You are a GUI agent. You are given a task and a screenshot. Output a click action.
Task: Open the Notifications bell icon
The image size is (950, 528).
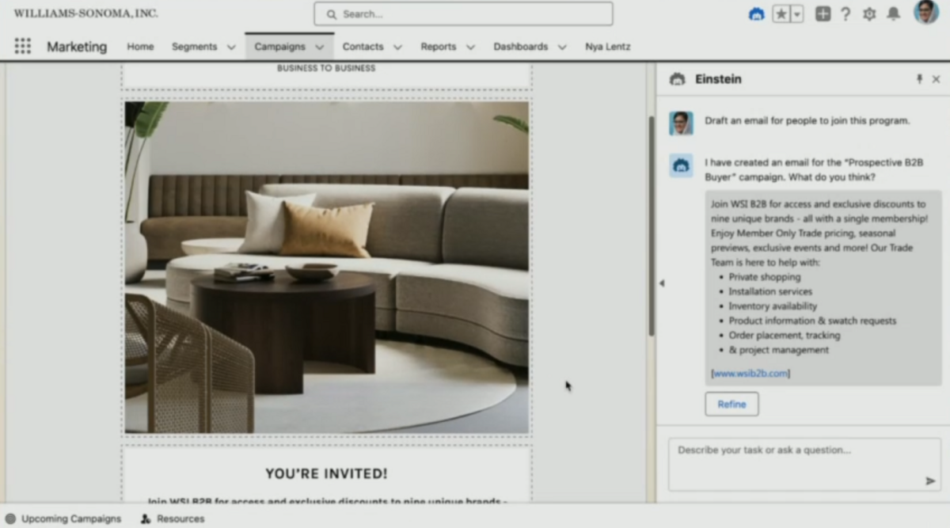click(x=893, y=14)
